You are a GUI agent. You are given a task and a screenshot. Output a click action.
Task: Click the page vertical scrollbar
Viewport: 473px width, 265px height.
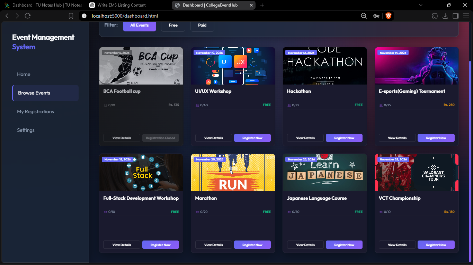[x=470, y=161]
